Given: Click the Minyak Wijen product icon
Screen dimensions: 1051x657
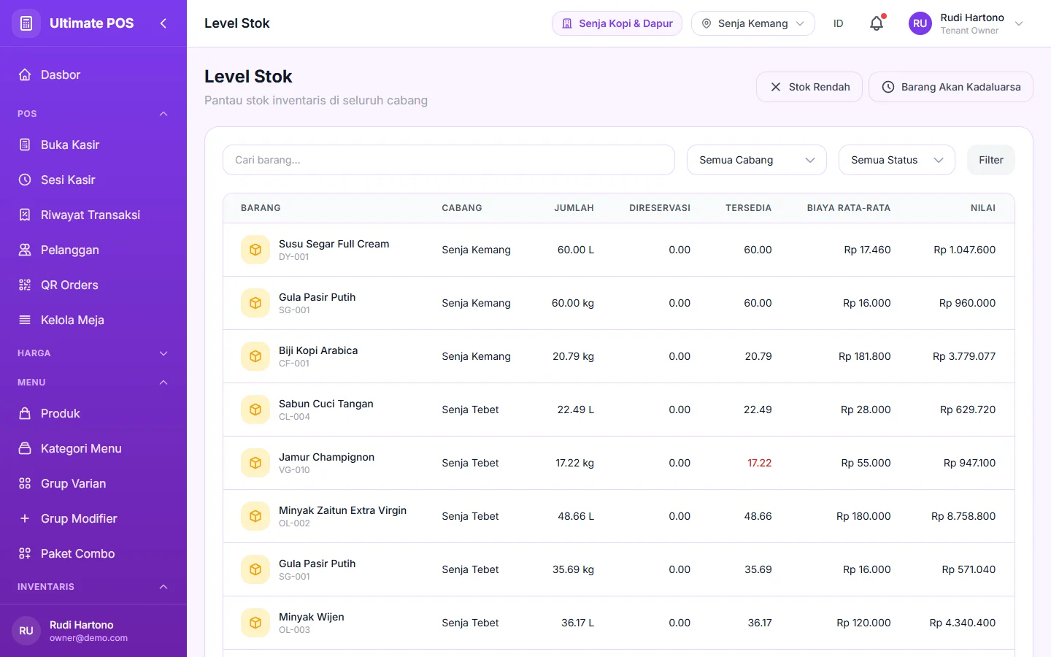Looking at the screenshot, I should tap(255, 623).
